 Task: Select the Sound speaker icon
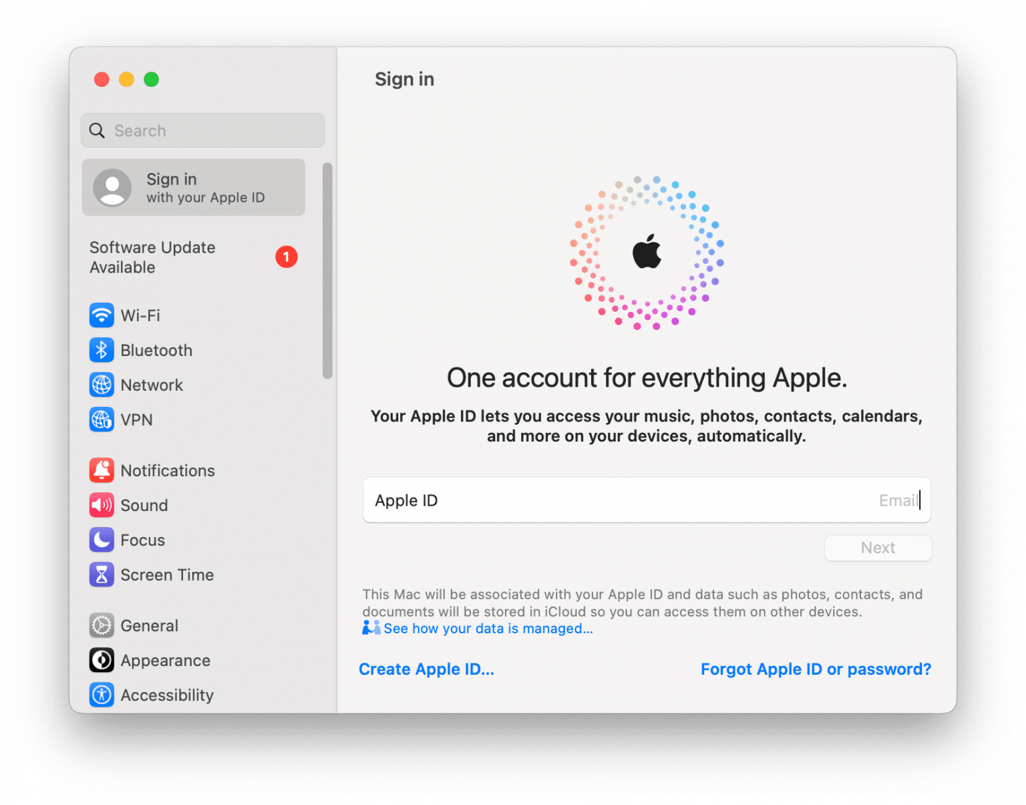(x=101, y=505)
